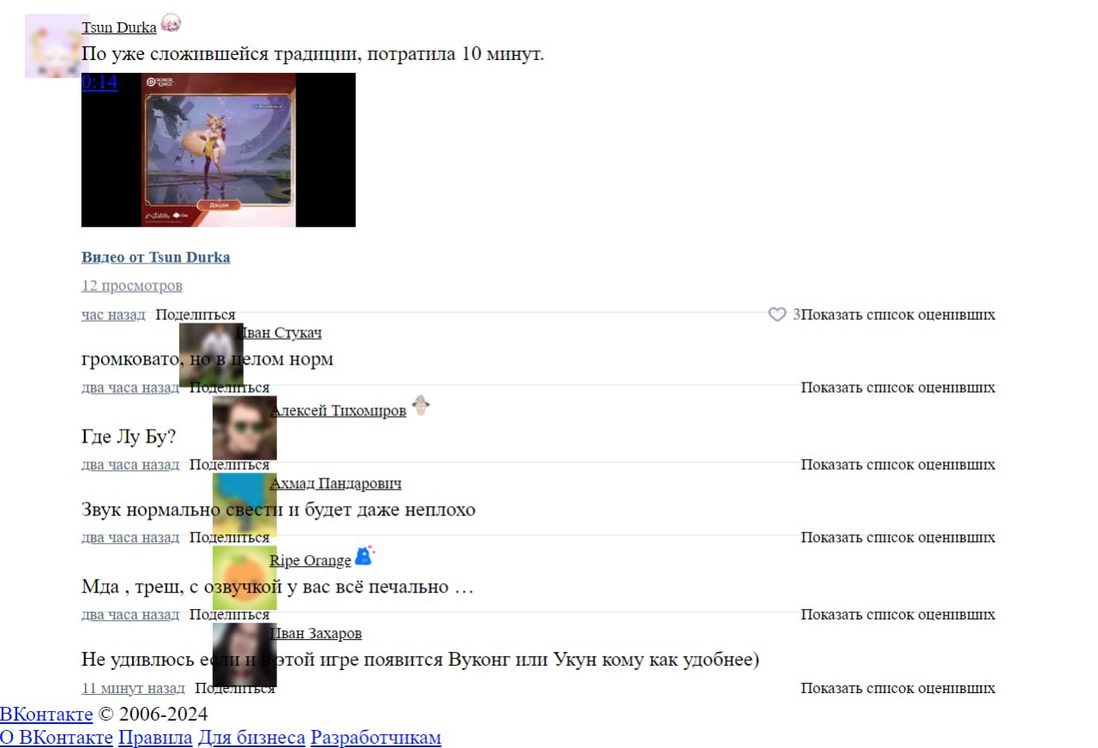
Task: Open Иван Стукач's avatar photo
Action: 211,354
